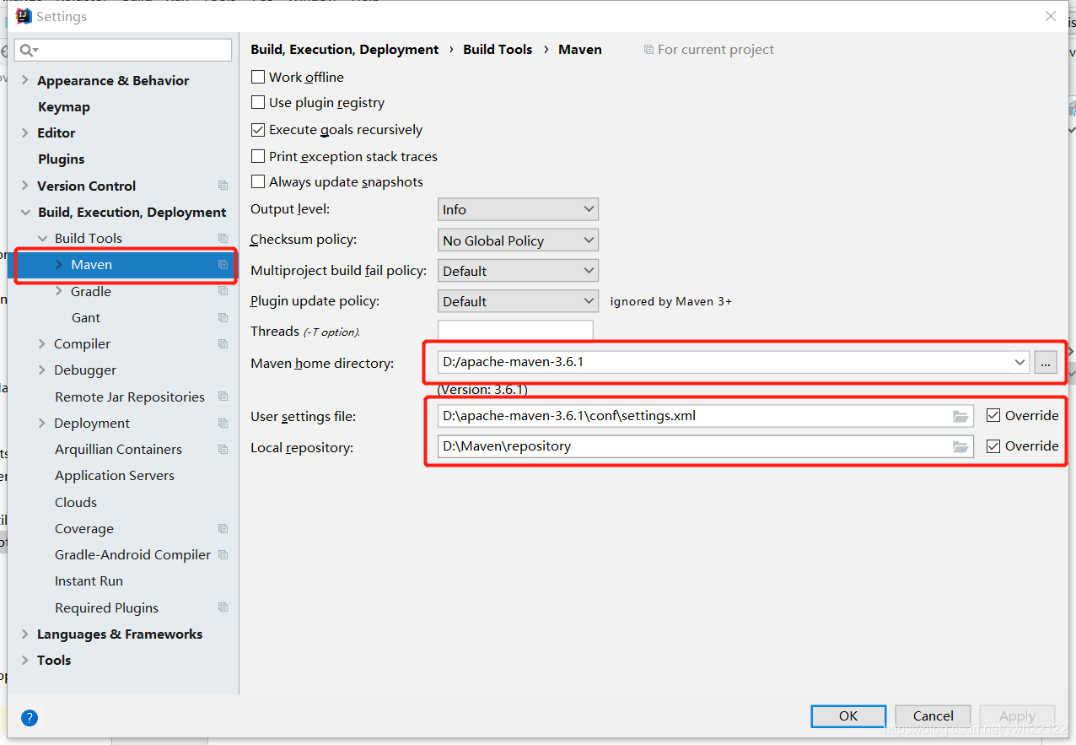Click the Cancel button
The height and width of the screenshot is (745, 1076).
pyautogui.click(x=933, y=716)
